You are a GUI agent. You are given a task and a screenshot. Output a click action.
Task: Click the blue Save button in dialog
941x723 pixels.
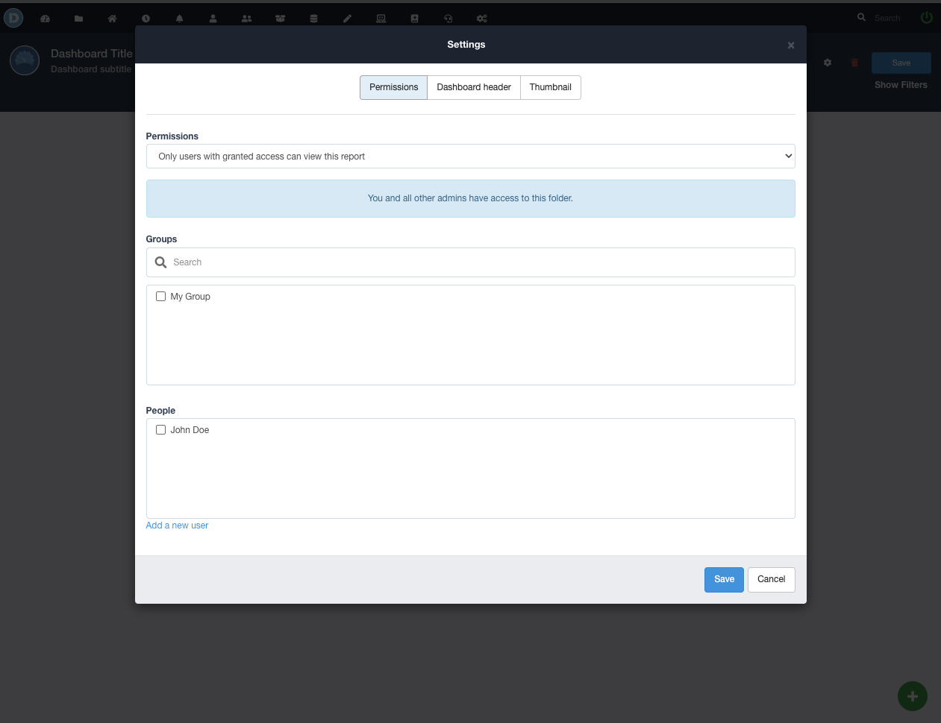(x=724, y=579)
